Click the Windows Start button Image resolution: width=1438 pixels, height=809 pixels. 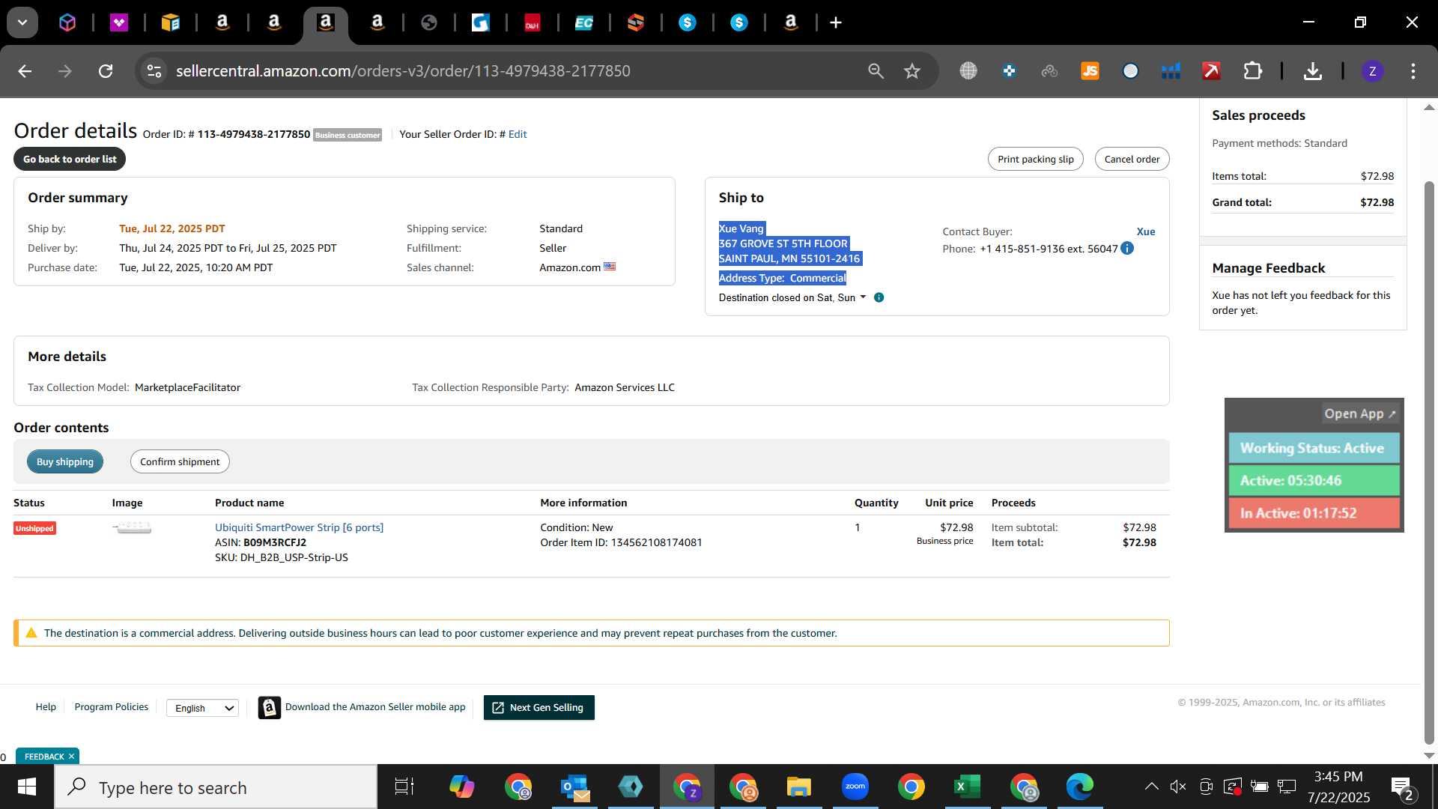click(x=27, y=787)
